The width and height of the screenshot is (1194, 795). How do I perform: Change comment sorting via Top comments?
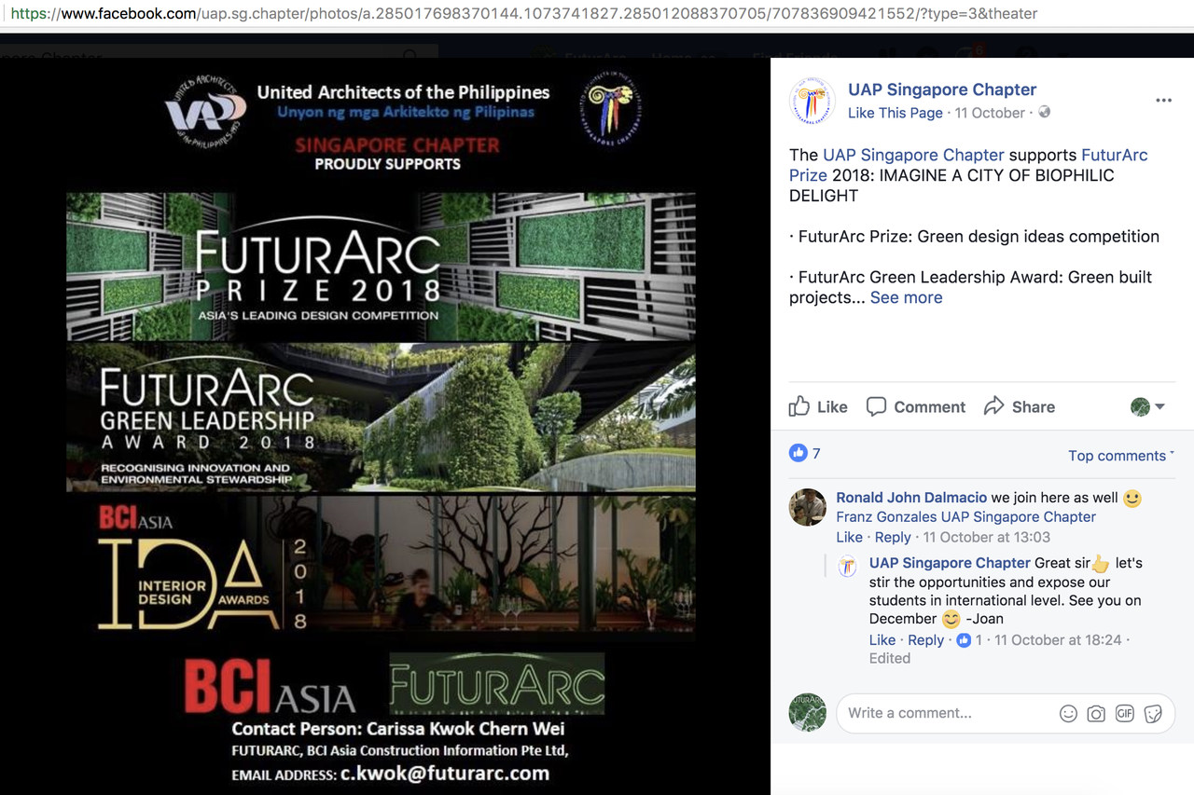pyautogui.click(x=1121, y=456)
